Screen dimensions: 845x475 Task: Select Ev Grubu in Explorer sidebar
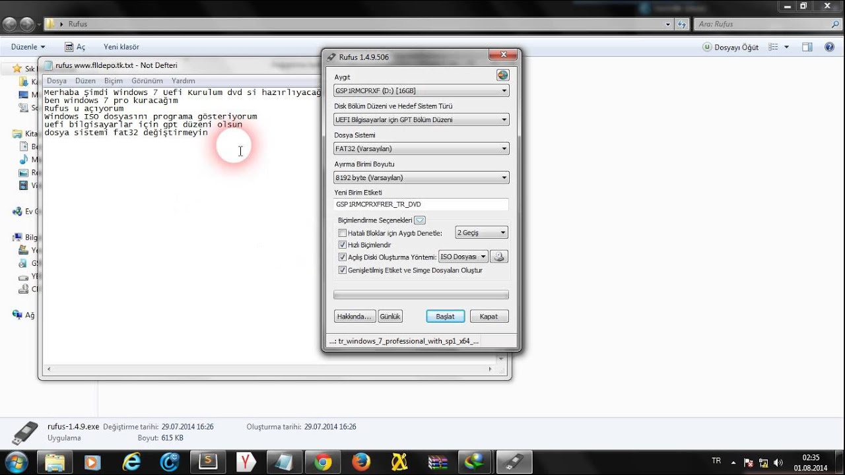[x=27, y=212]
